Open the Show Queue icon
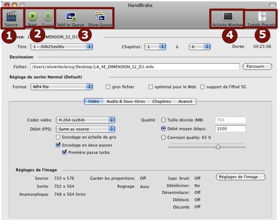Viewport: 279px width, 220px height. click(x=100, y=16)
